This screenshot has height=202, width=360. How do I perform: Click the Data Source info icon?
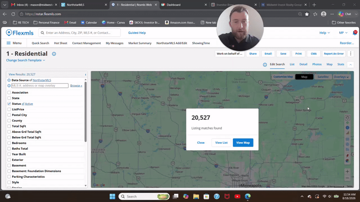click(x=9, y=80)
